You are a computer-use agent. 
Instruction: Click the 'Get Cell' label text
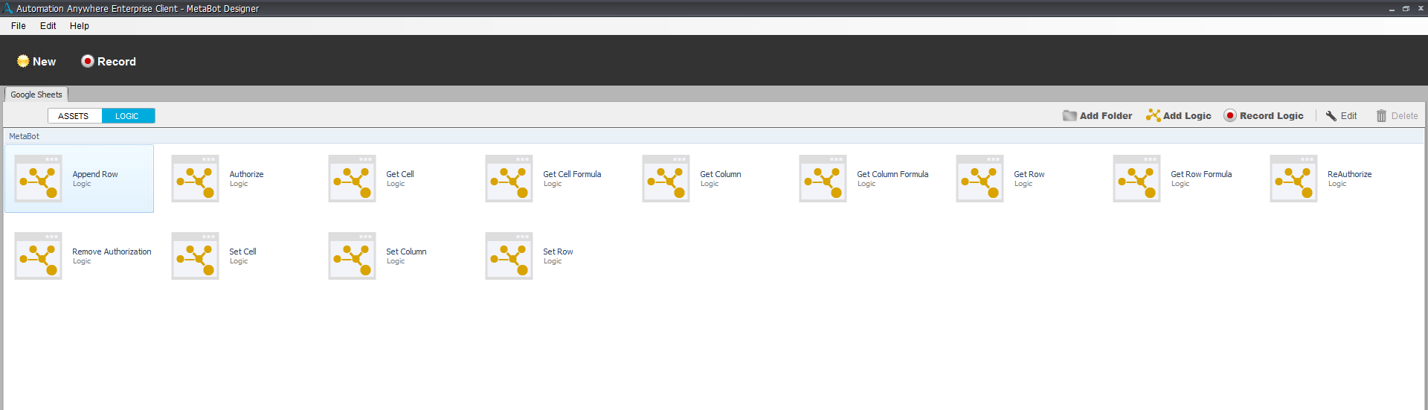pos(400,174)
